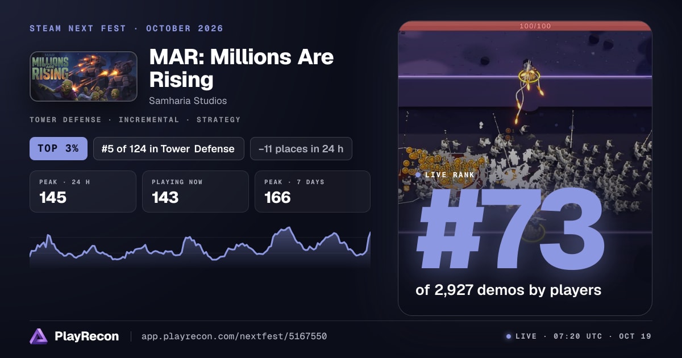This screenshot has width=682, height=358.
Task: Select '#5 of 124 in Tower Defense' pill
Action: [x=168, y=149]
